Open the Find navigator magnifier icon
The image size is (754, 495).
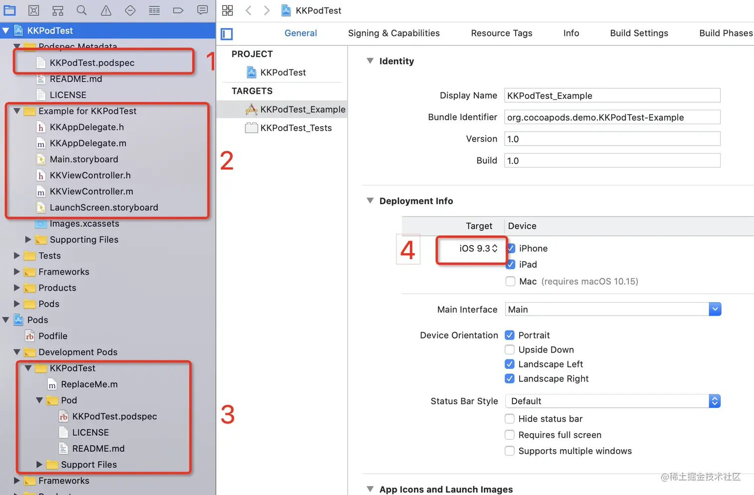[82, 10]
